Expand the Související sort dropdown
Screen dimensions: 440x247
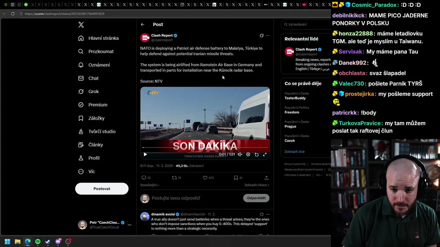(150, 185)
